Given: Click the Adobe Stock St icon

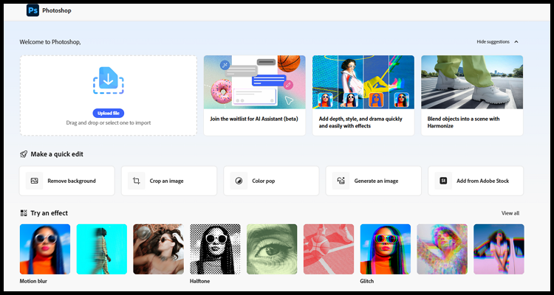Looking at the screenshot, I should coord(443,181).
